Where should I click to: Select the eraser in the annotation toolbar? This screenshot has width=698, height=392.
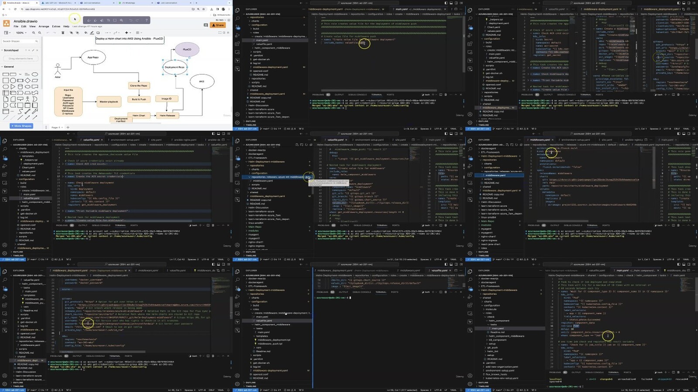pyautogui.click(x=102, y=20)
